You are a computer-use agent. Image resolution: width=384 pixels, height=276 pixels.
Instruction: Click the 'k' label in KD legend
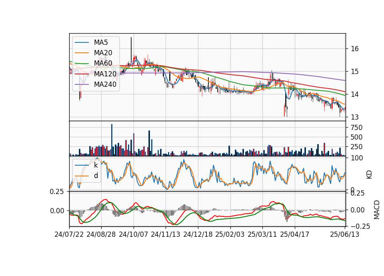pos(96,165)
